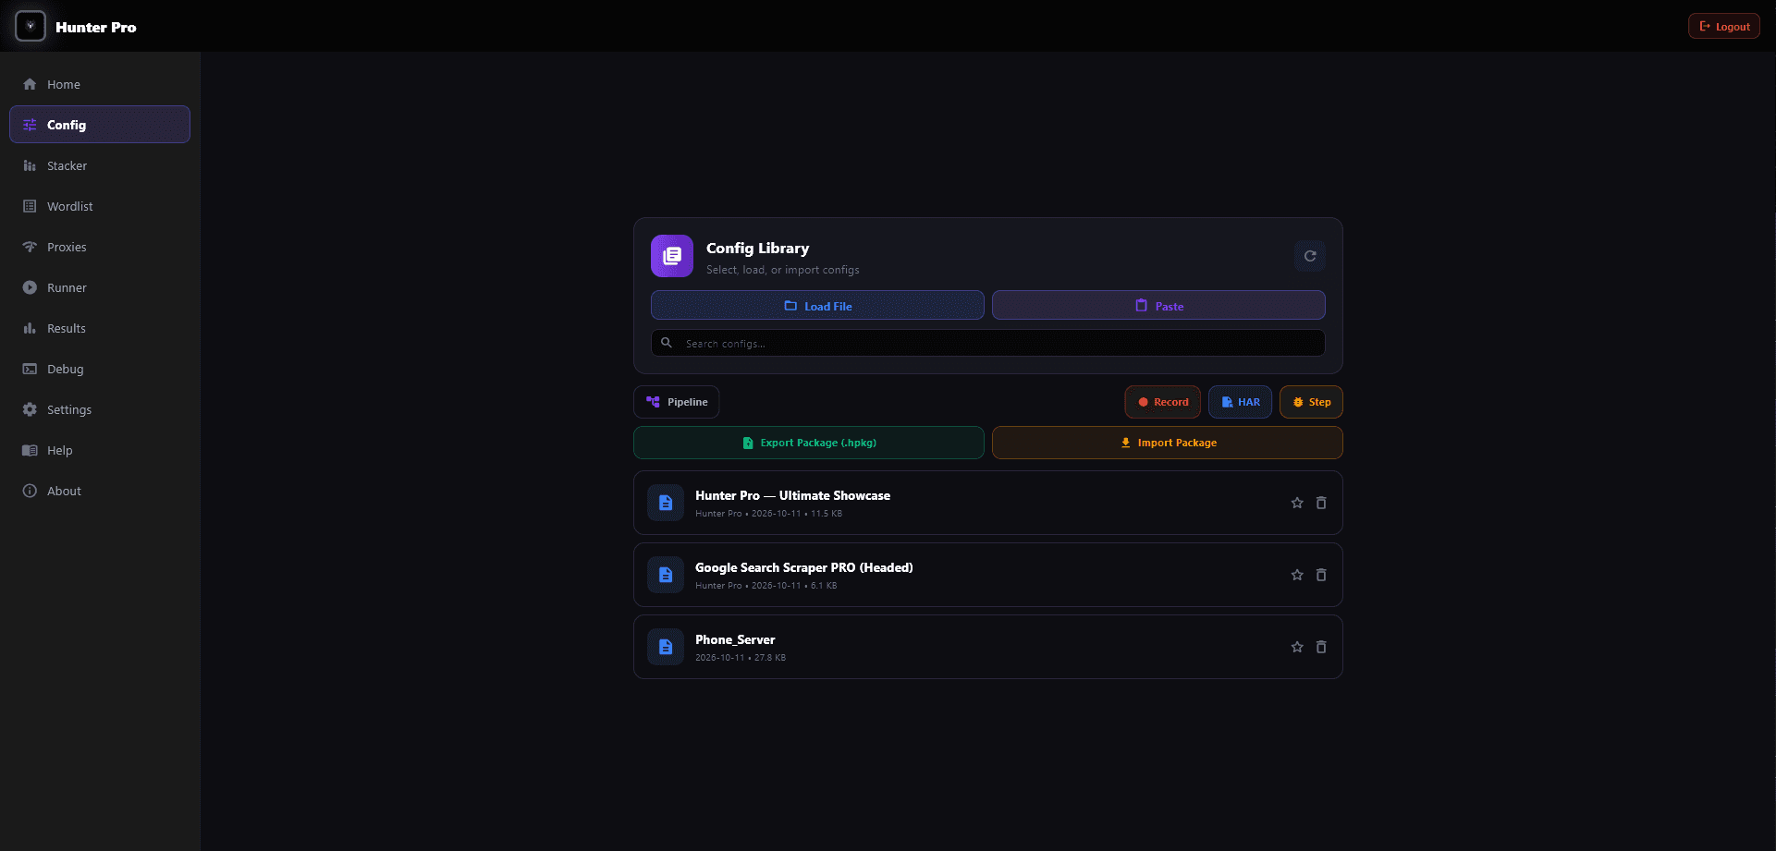Screen dimensions: 1776x851
Task: Click the Logout button
Action: (x=1724, y=26)
